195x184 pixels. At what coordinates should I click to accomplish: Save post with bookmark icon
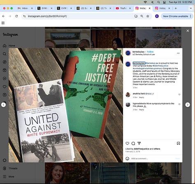click(x=178, y=143)
